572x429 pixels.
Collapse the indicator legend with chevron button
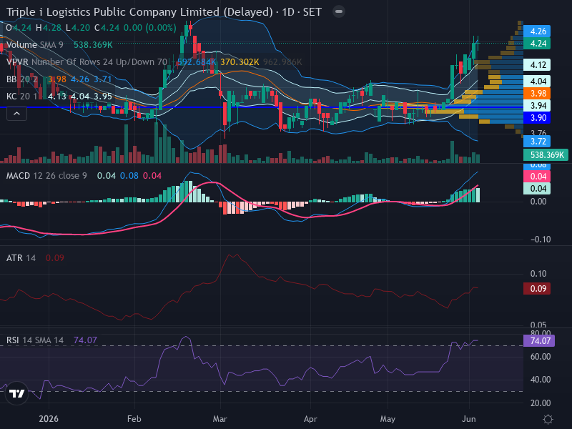click(x=16, y=114)
